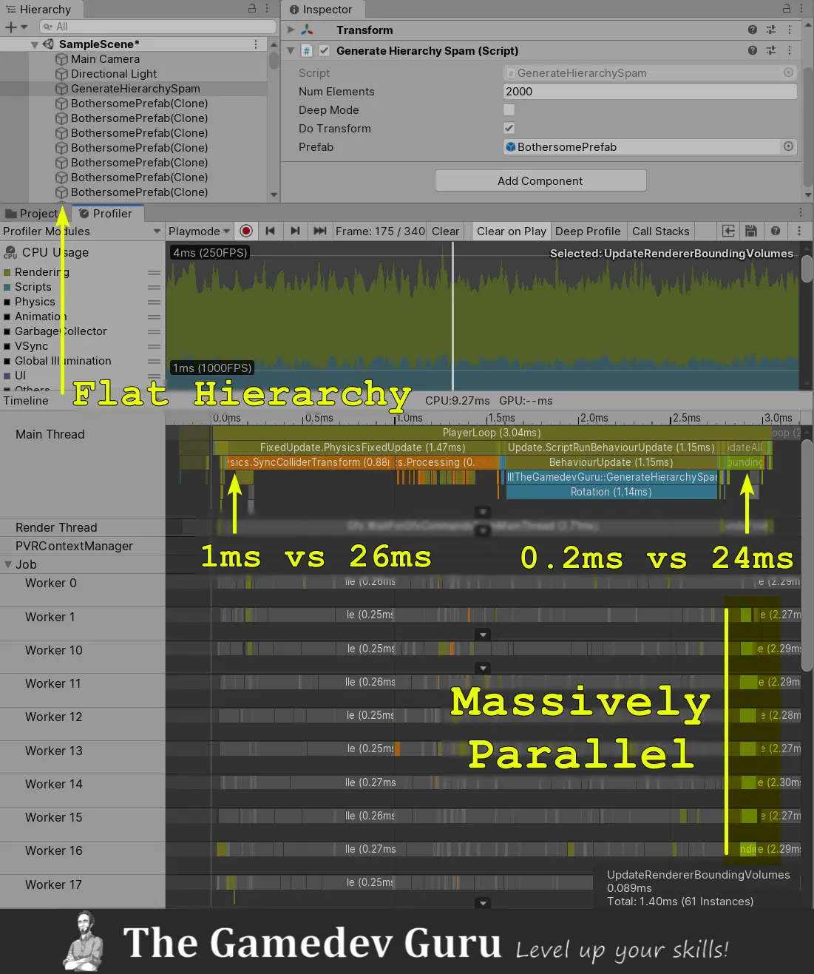Disable the Generate Hierarchy Spam script component
This screenshot has height=974, width=814.
click(324, 51)
